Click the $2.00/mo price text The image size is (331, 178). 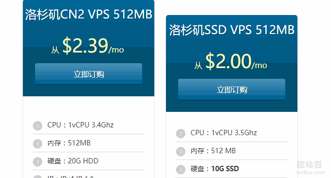(x=236, y=61)
